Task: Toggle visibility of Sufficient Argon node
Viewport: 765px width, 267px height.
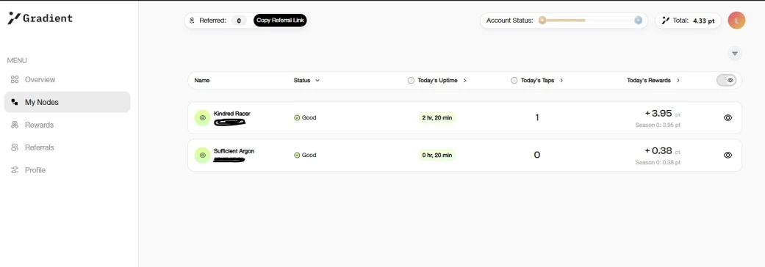Action: click(728, 155)
